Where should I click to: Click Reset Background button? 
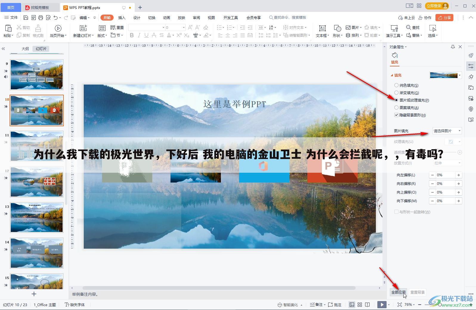click(x=418, y=292)
